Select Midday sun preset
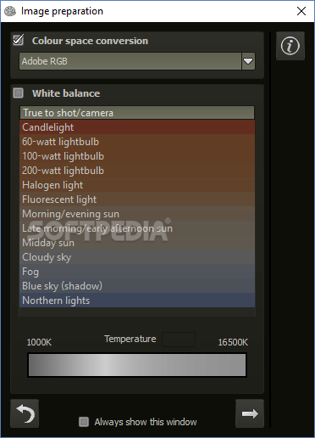Screen dimensions: 315x438 tap(137, 243)
